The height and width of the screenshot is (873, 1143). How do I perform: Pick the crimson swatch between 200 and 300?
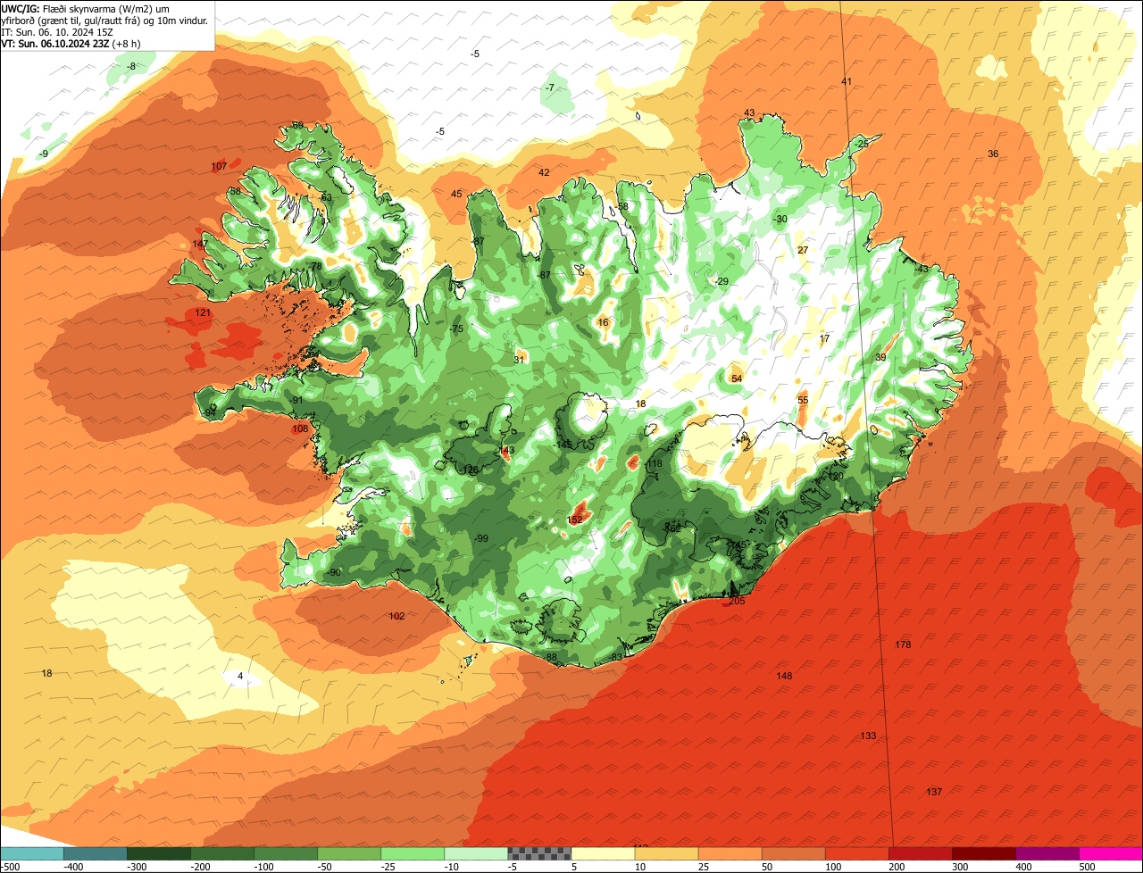[x=920, y=853]
